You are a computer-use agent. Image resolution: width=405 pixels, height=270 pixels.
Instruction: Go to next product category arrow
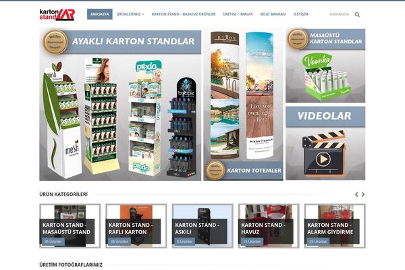363,194
